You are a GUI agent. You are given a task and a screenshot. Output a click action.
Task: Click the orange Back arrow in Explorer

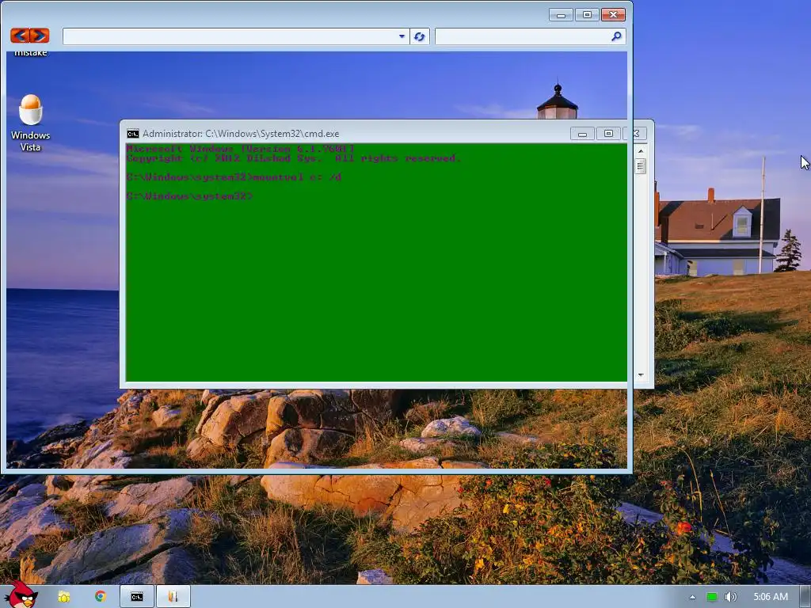click(20, 36)
